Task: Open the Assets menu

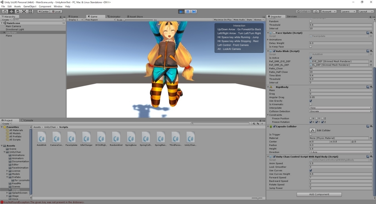Action: tap(17, 7)
